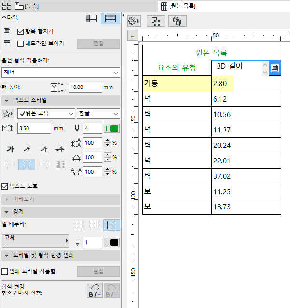Click the navigator grid icon at top left
Screen dimensions: 290x308
click(x=7, y=6)
